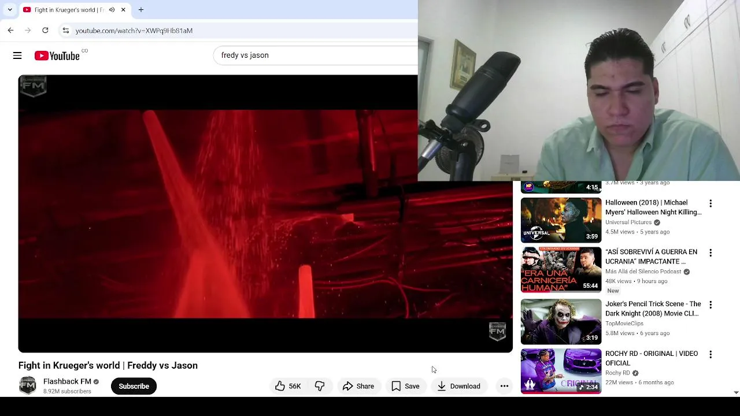Download the video
This screenshot has width=740, height=416.
pyautogui.click(x=458, y=386)
